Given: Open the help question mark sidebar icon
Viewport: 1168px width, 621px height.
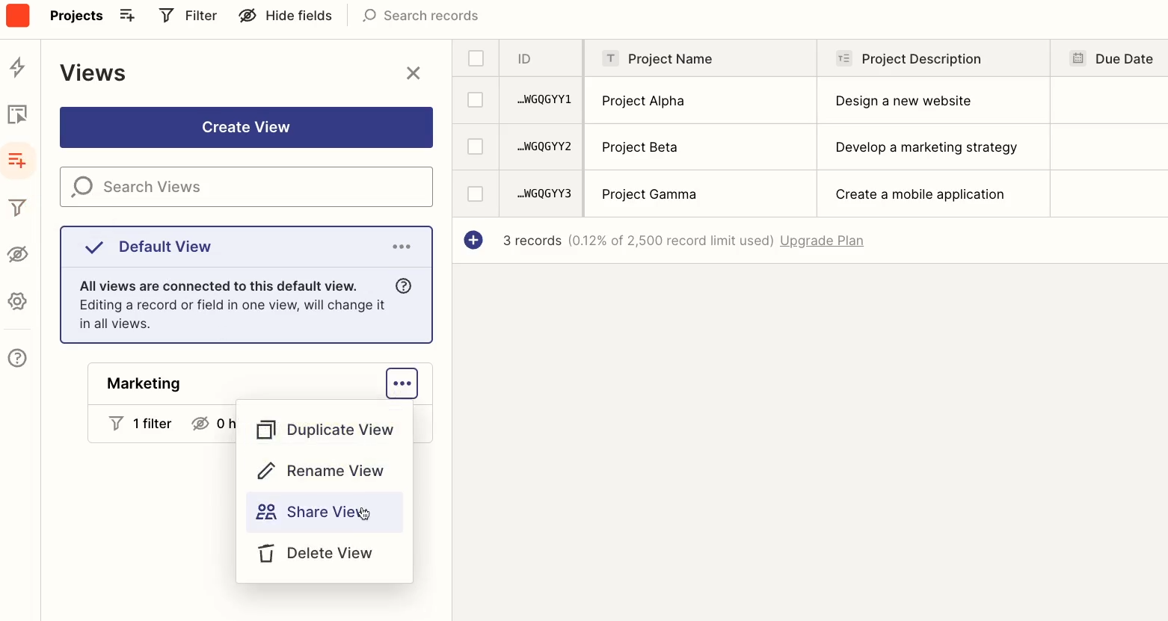Looking at the screenshot, I should tap(17, 358).
